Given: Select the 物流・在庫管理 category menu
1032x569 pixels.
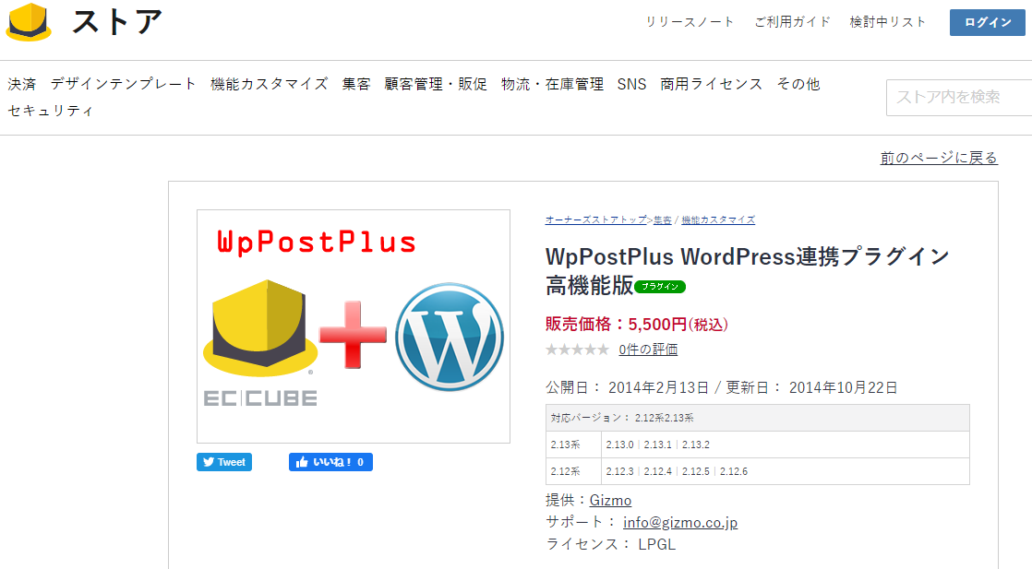Looking at the screenshot, I should coord(552,84).
